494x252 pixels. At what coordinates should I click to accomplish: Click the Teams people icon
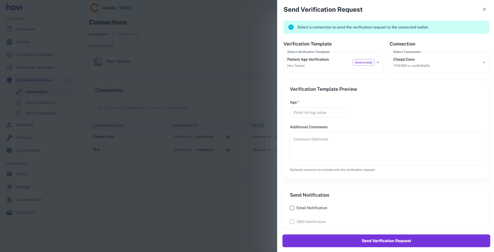pos(9,174)
